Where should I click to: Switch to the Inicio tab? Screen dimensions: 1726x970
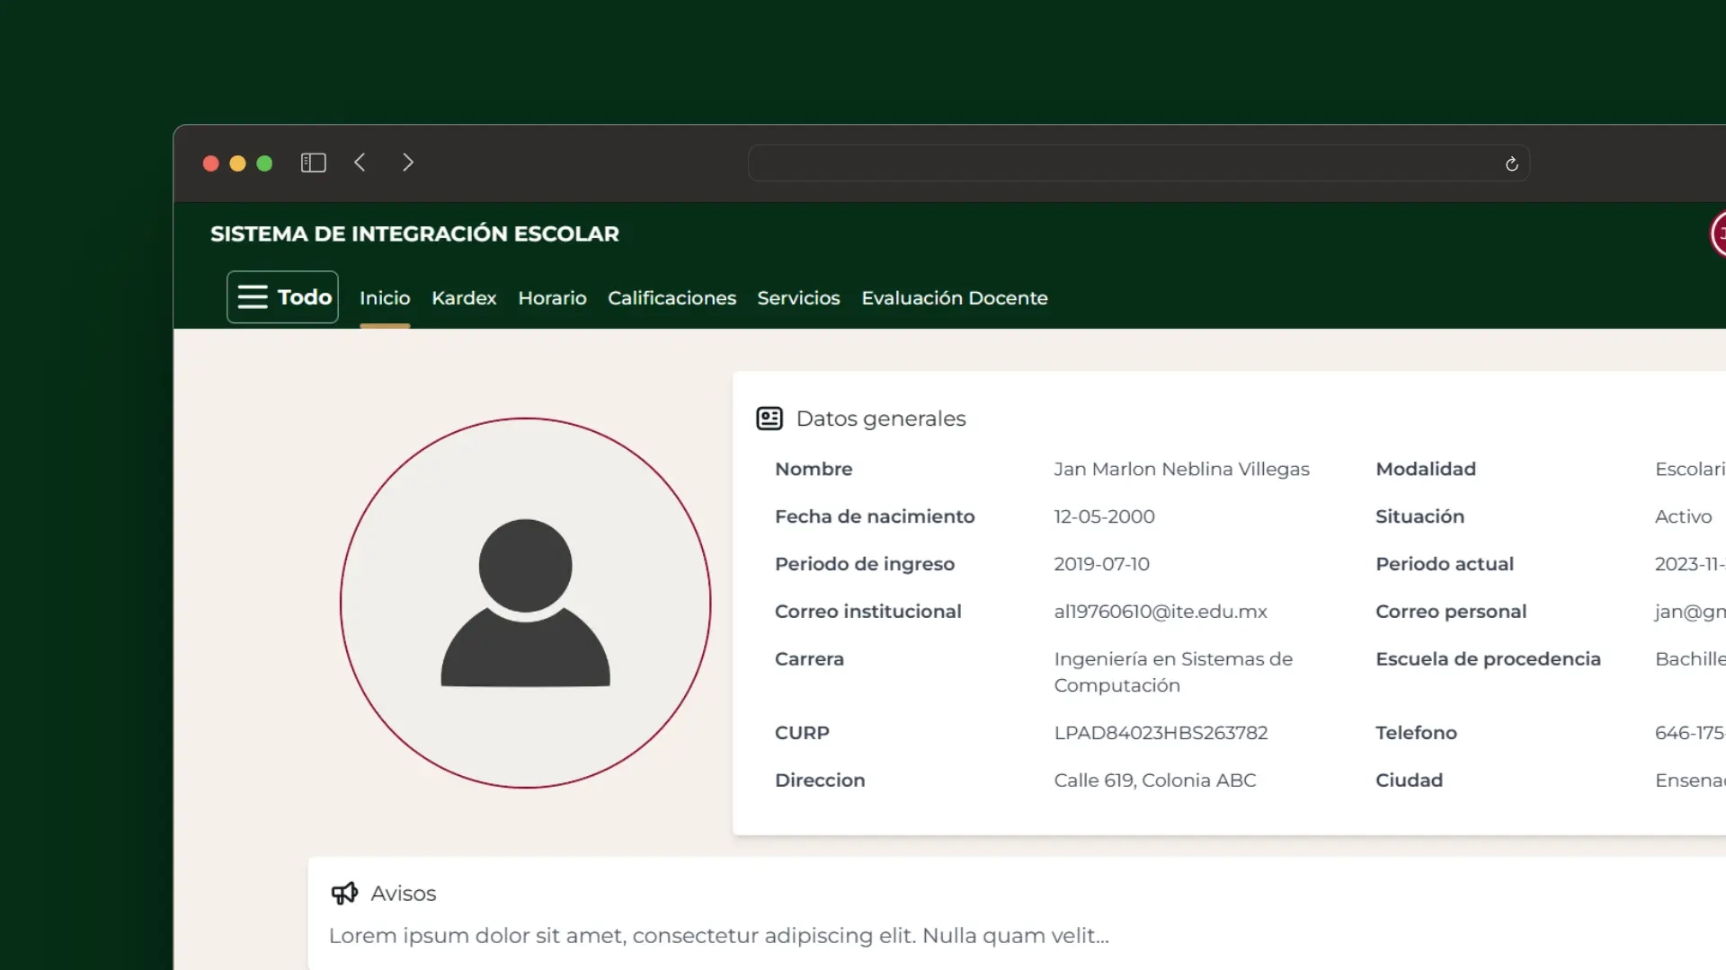[385, 298]
